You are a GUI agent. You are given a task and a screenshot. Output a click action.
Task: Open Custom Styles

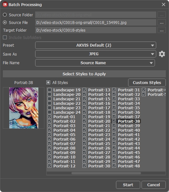147,83
